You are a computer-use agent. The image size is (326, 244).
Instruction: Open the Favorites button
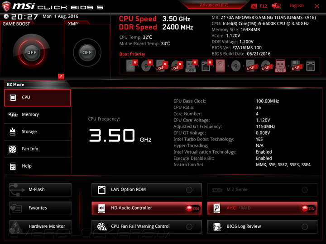(40, 208)
